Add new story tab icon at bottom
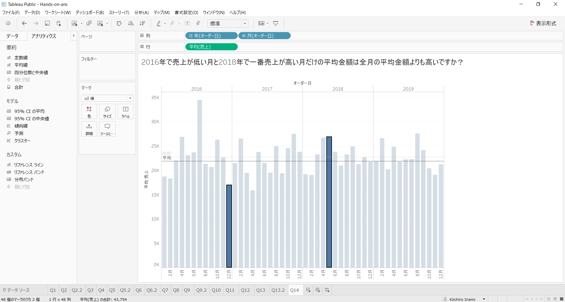 327,290
